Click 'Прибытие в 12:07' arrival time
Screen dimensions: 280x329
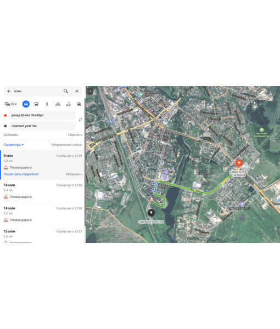pos(69,231)
